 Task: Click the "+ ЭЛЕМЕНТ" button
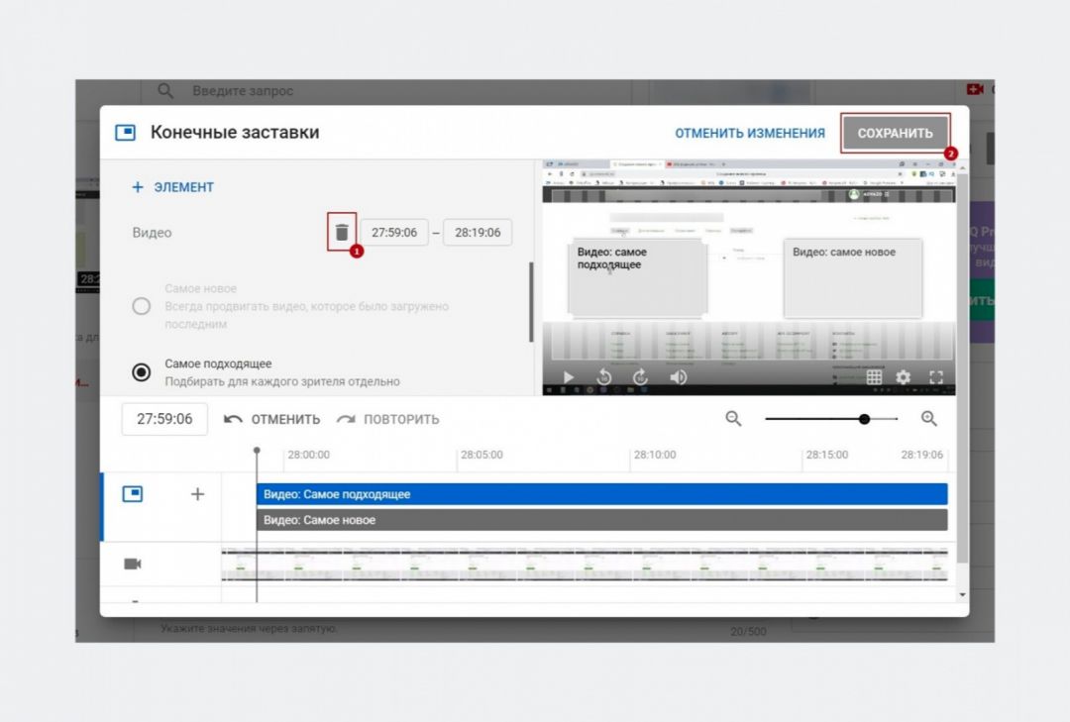coord(173,187)
